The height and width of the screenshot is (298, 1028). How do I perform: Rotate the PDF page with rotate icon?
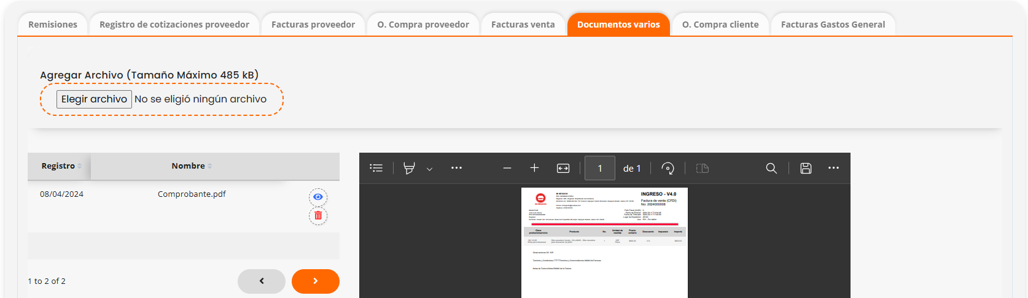point(668,168)
